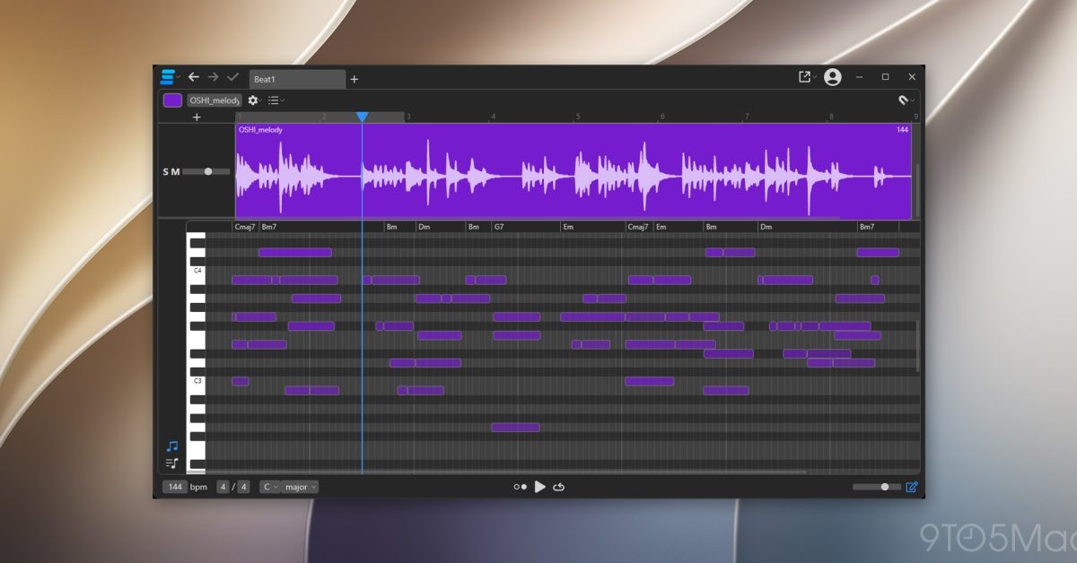Viewport: 1077px width, 563px height.
Task: Select the OSHI_melody audio clip waveform
Action: point(574,171)
